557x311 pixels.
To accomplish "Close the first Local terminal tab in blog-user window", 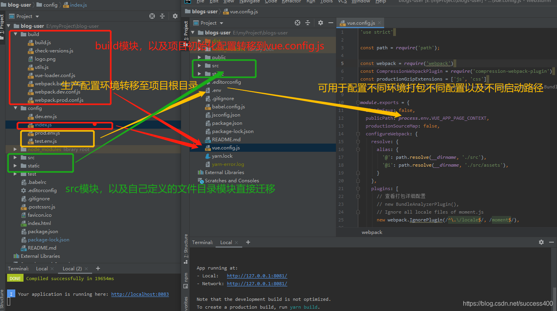I will pos(52,269).
